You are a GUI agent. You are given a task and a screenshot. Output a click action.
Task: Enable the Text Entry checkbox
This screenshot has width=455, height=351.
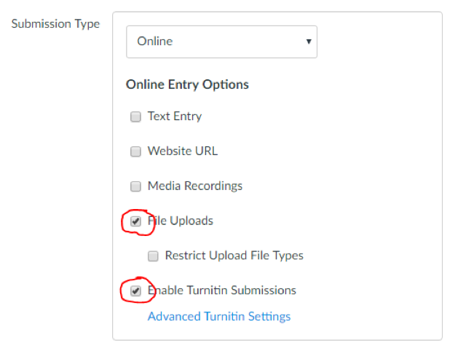135,117
